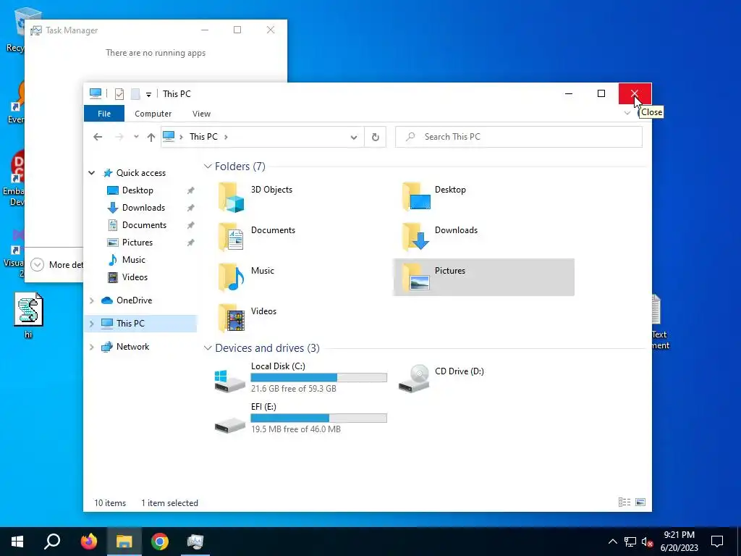The image size is (741, 556).
Task: Switch to large icons view layout icon
Action: 640,502
